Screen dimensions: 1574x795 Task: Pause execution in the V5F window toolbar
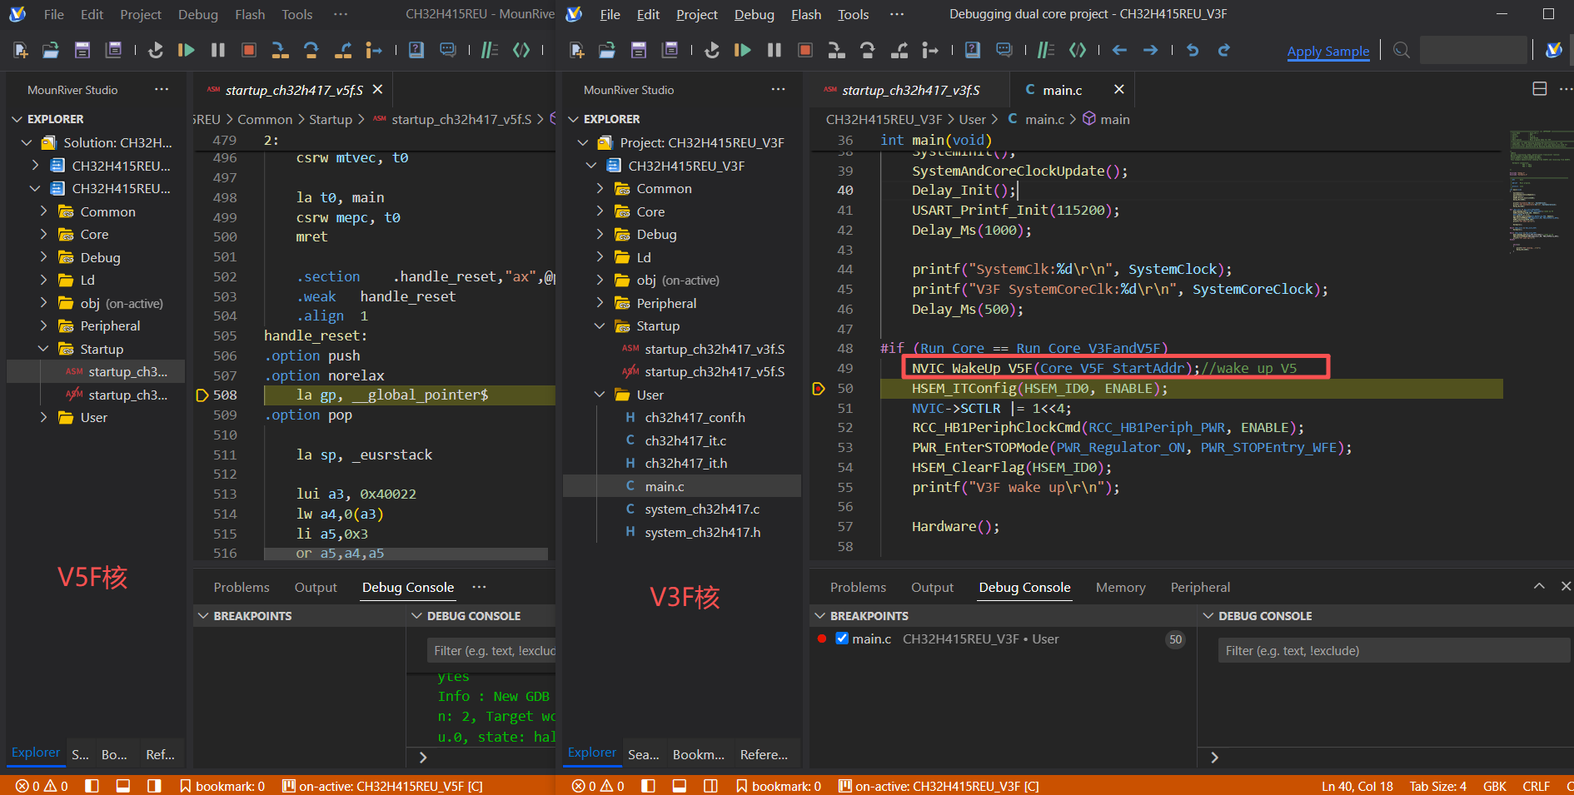tap(217, 50)
